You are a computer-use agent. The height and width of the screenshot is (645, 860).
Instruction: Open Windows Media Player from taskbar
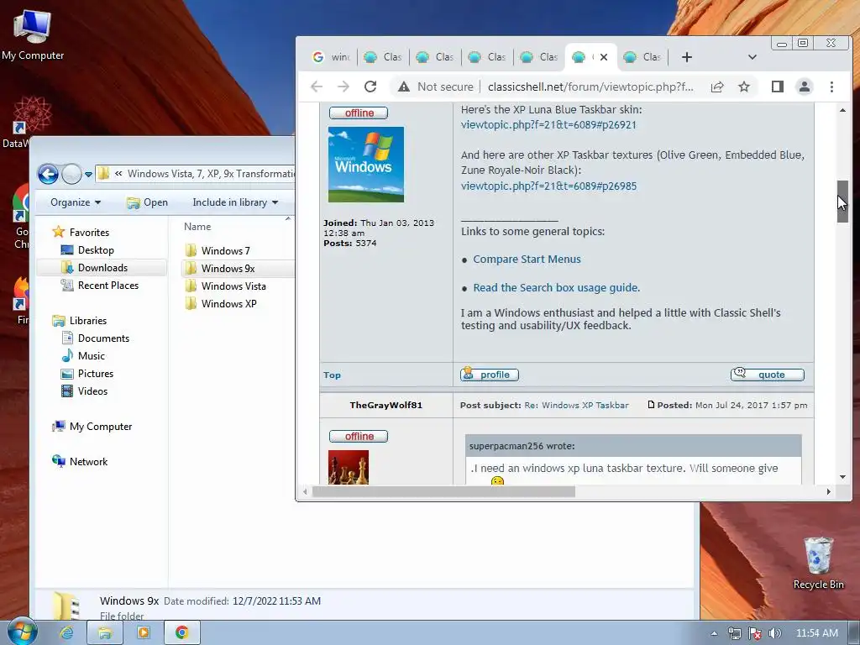point(143,633)
